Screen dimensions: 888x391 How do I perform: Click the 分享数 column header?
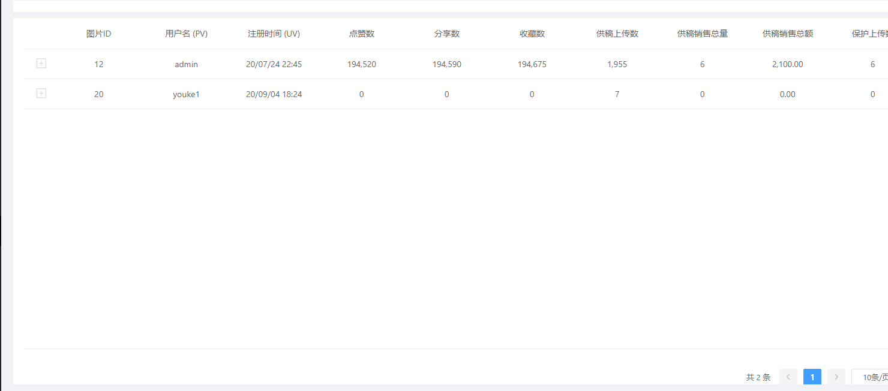[x=446, y=34]
